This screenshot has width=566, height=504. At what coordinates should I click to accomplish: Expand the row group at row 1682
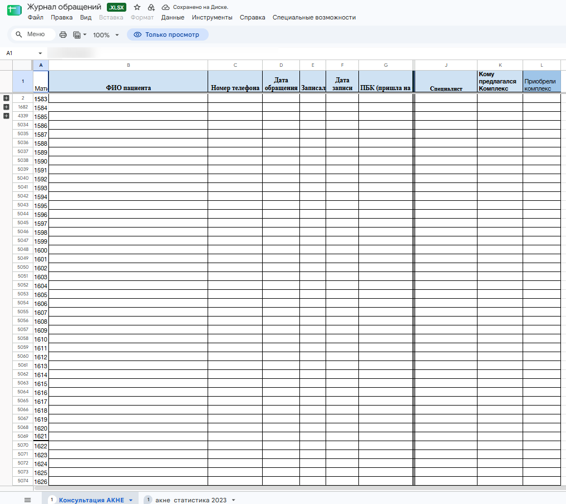6,107
